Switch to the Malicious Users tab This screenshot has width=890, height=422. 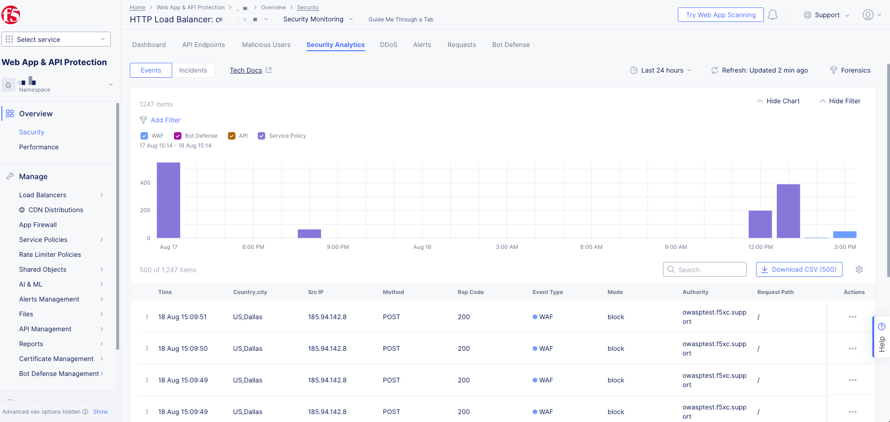click(266, 45)
